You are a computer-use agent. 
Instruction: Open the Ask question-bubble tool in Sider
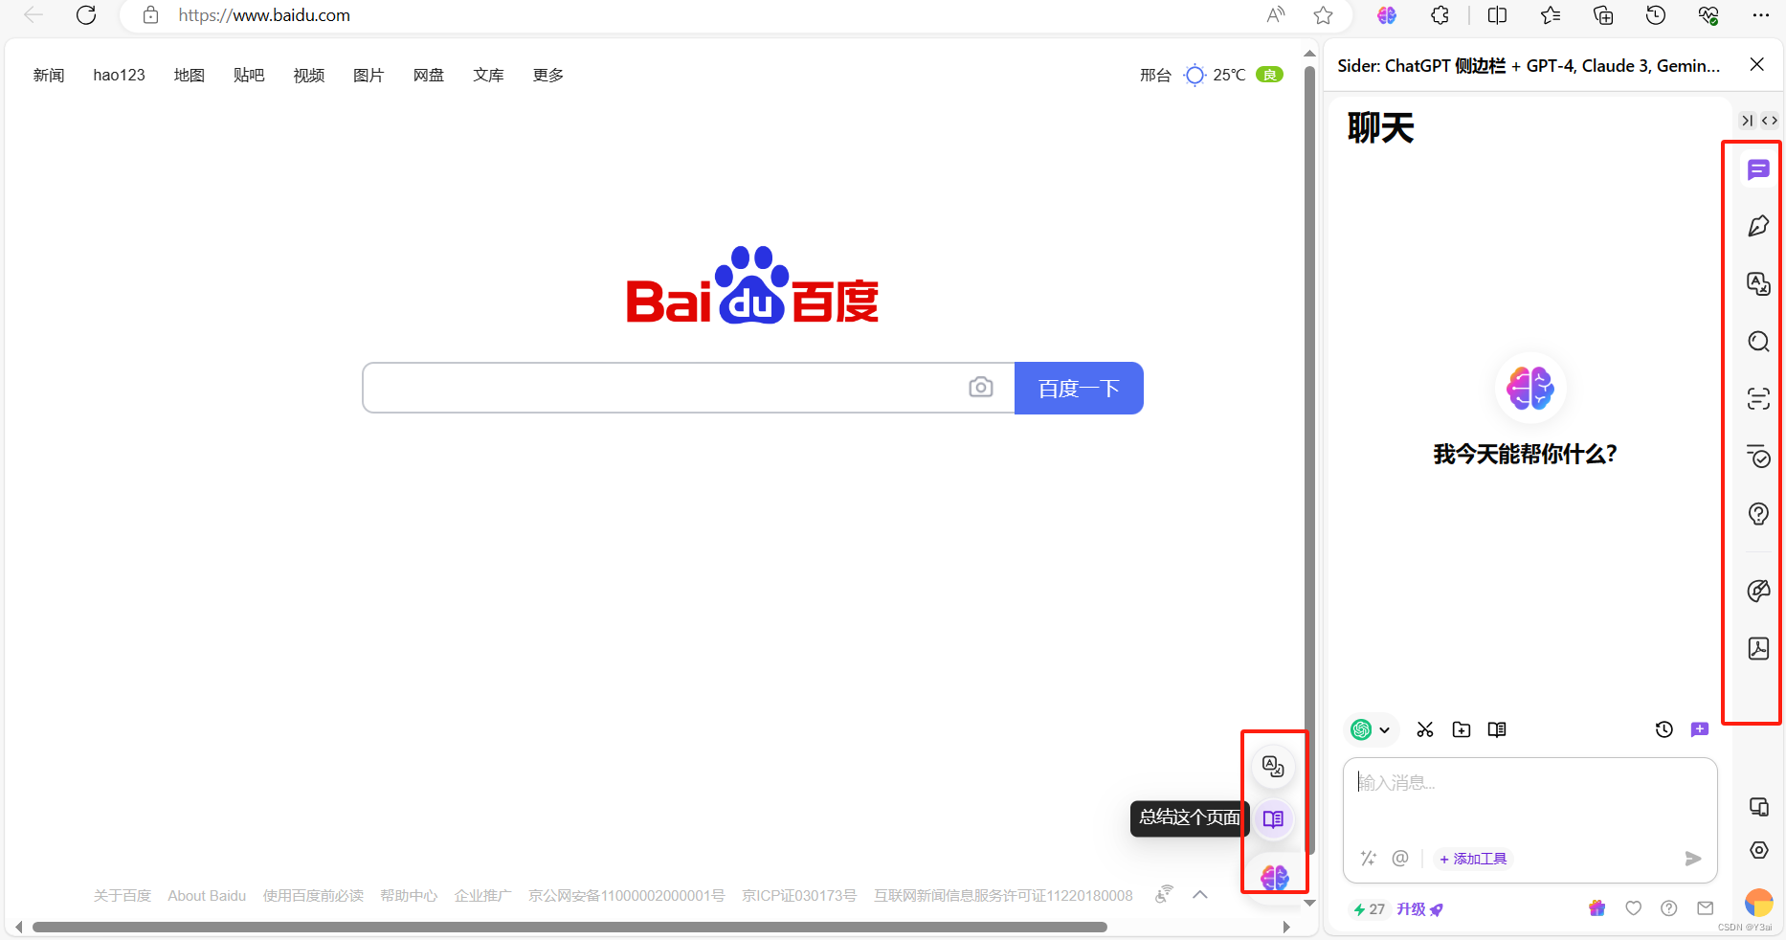[1758, 514]
